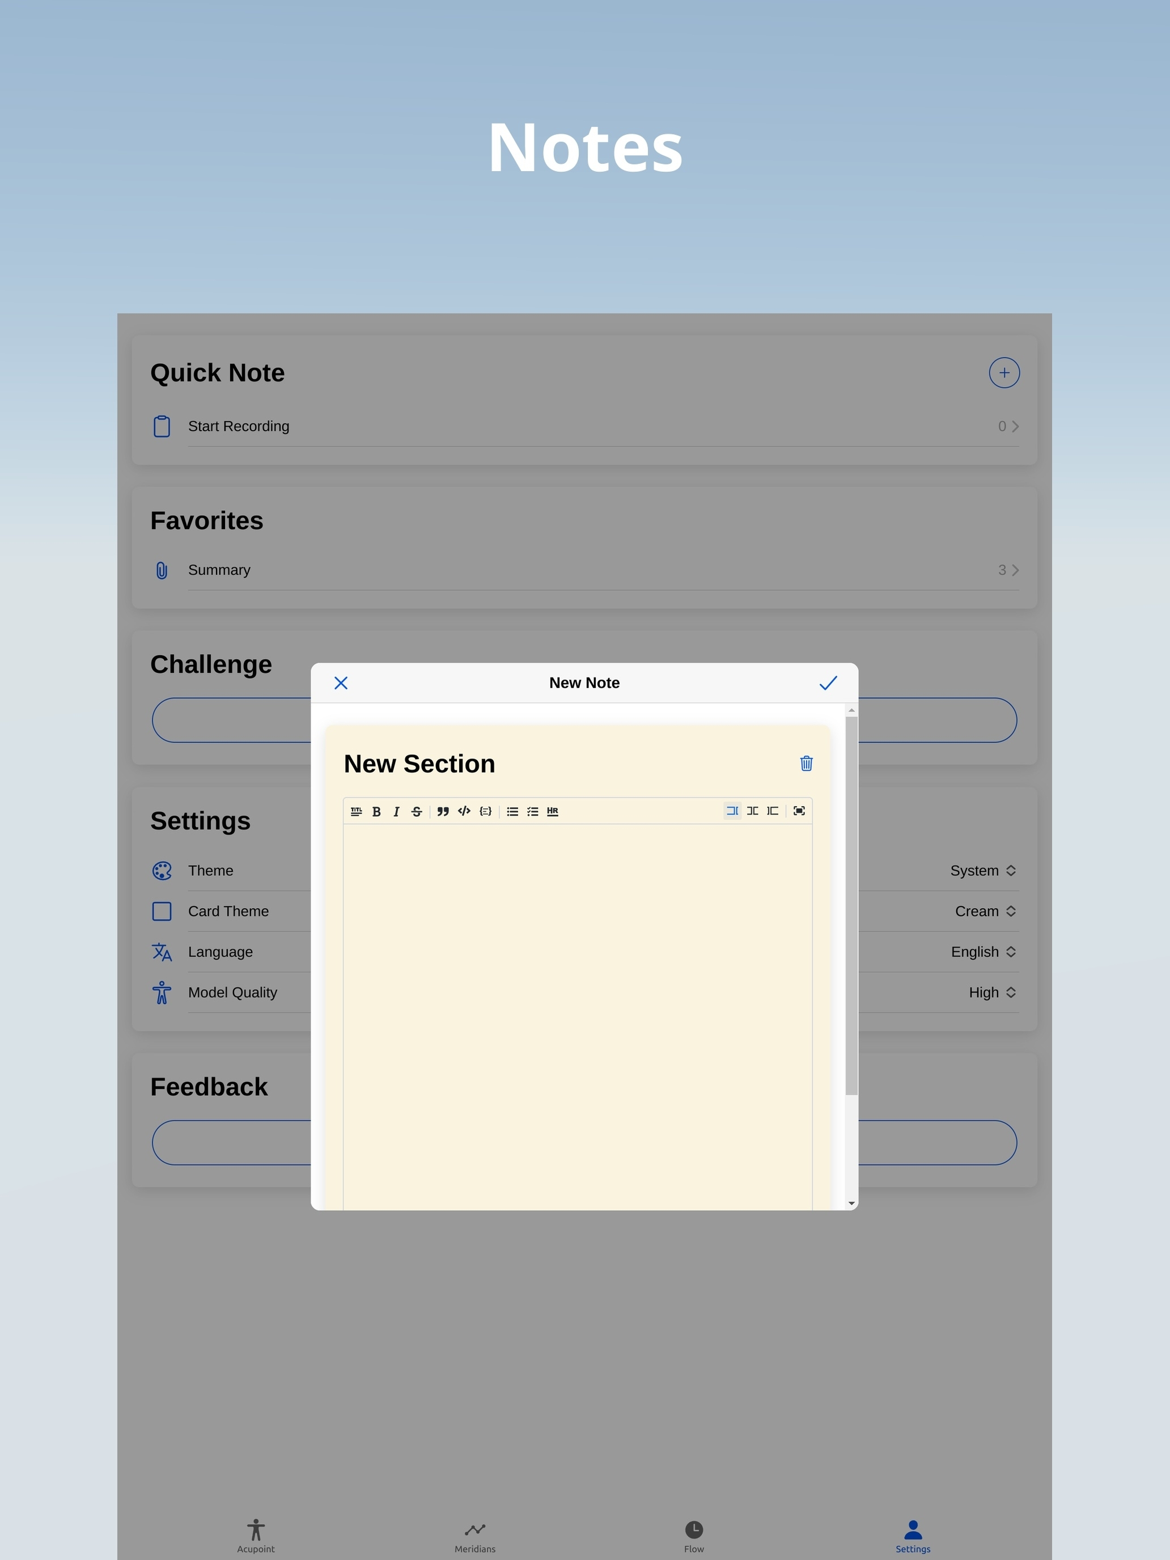Switch to preview-only view mode
This screenshot has height=1560, width=1170.
(x=773, y=811)
